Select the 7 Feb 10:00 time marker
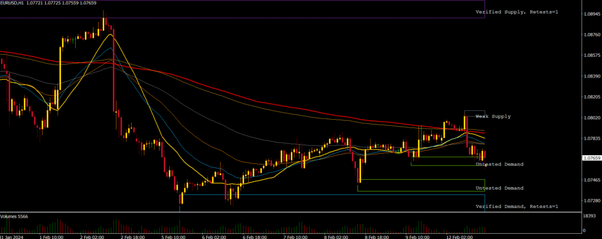Screen dimensions: 602x239 295,236
